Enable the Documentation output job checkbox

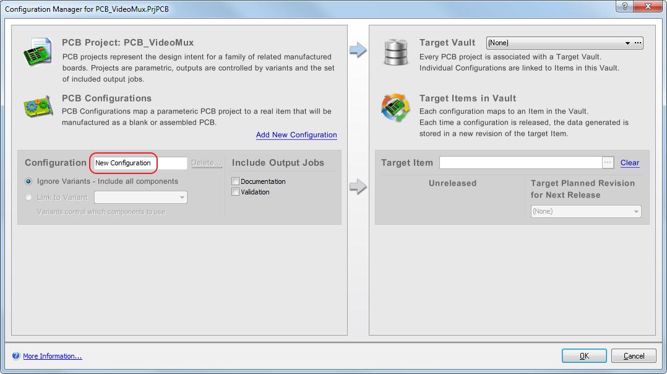click(x=236, y=181)
